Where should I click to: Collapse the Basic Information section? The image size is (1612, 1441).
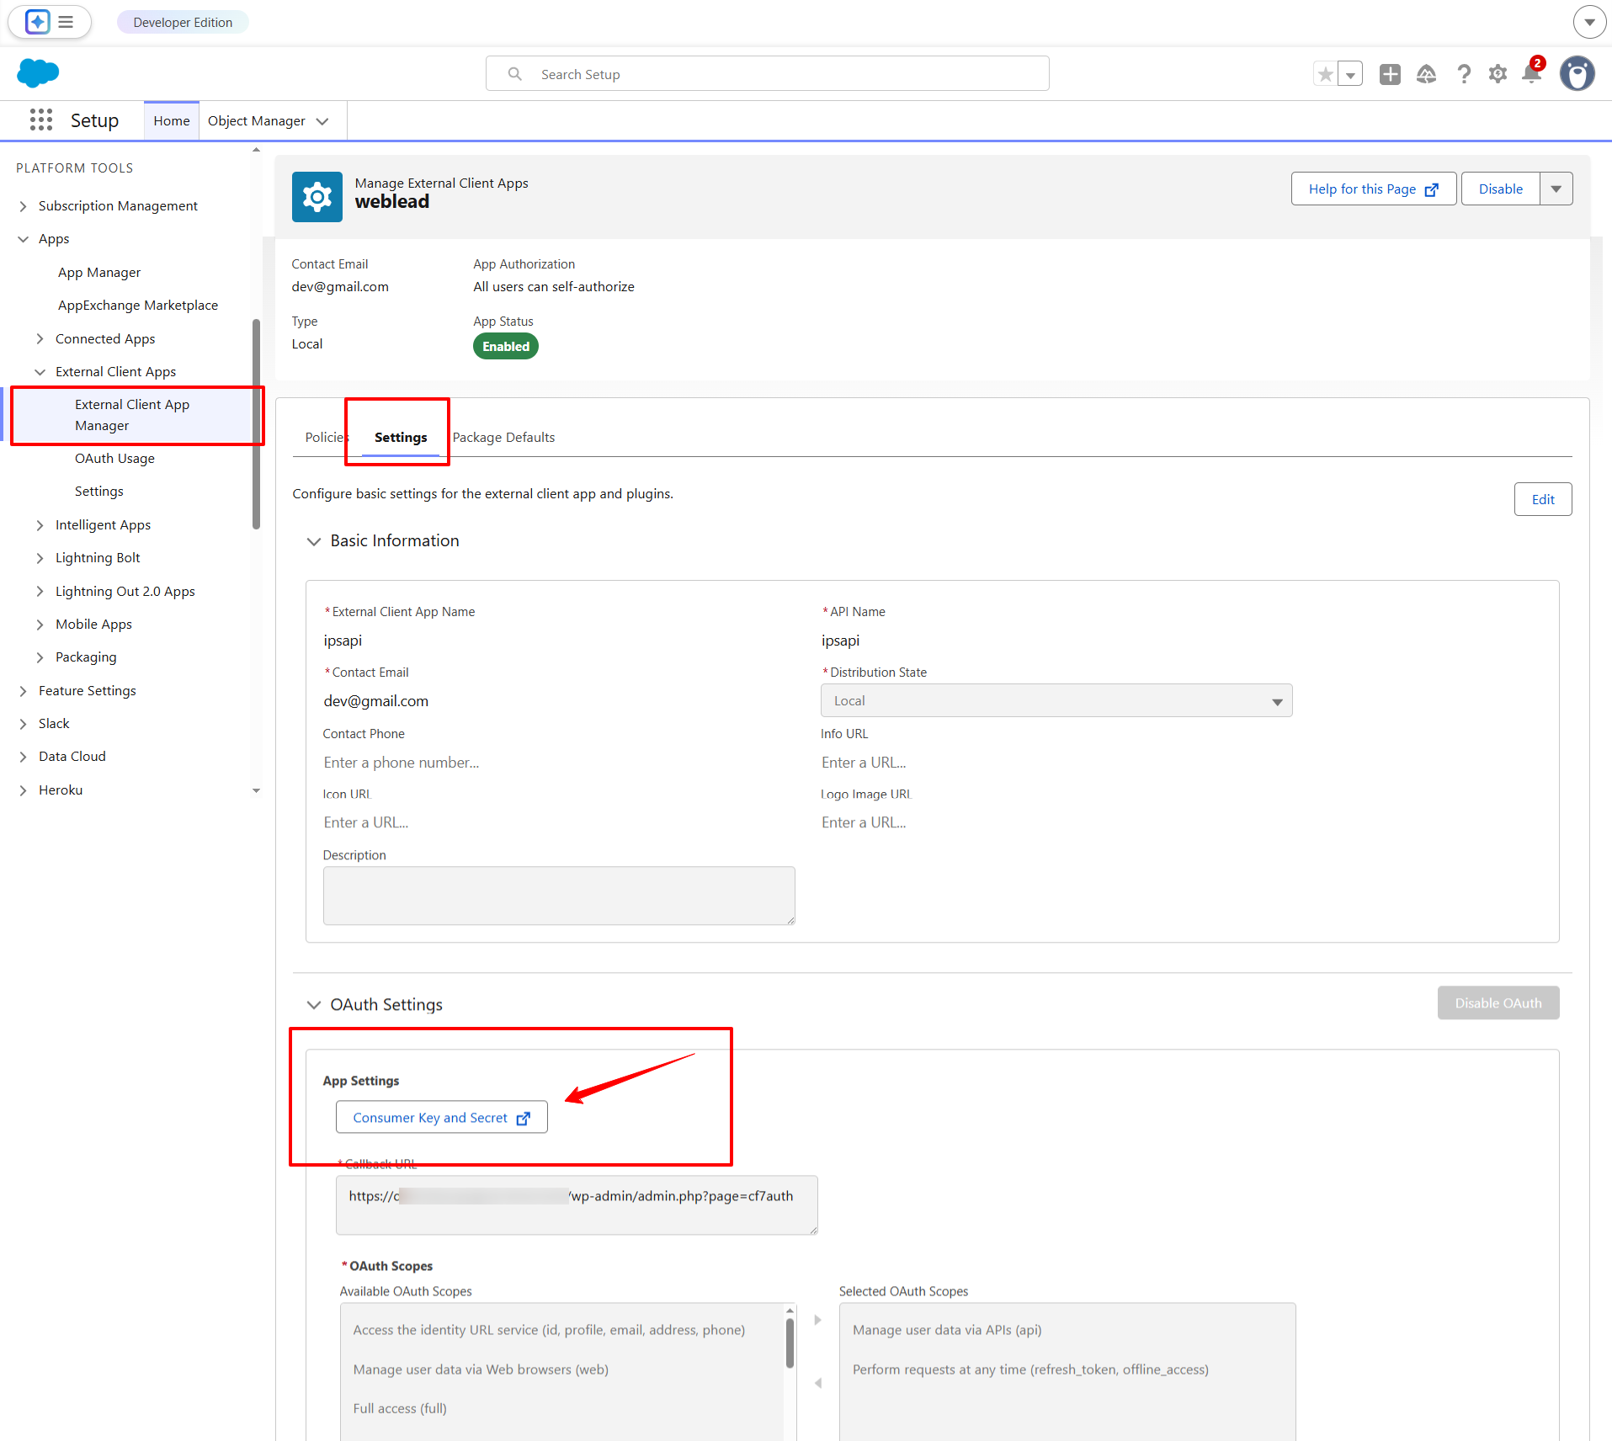tap(313, 541)
